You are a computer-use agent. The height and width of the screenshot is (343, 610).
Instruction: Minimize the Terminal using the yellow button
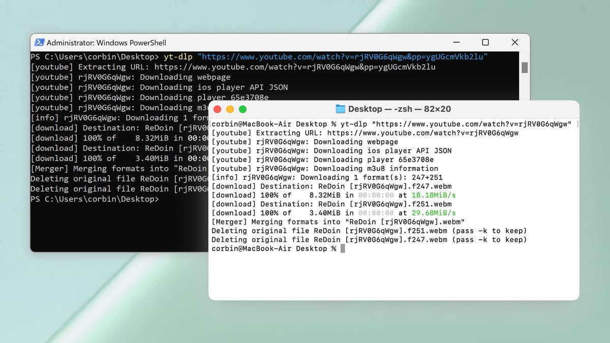click(230, 109)
